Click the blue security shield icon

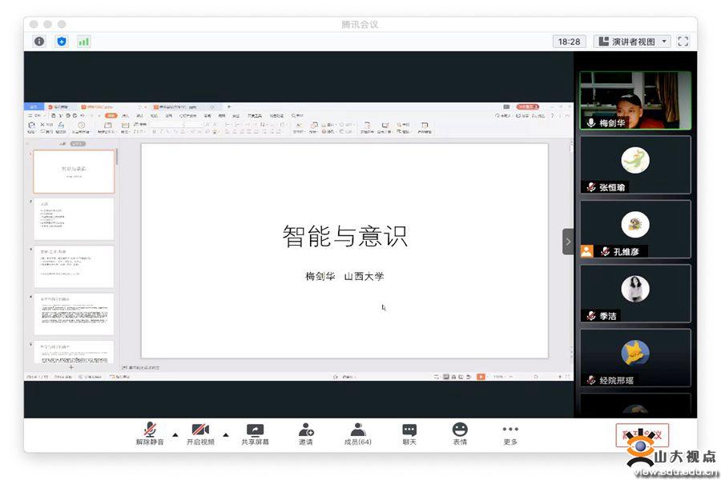click(x=62, y=42)
